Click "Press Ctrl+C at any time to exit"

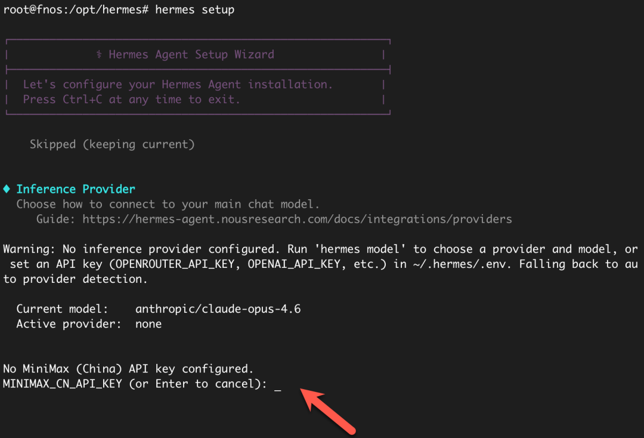(x=131, y=100)
